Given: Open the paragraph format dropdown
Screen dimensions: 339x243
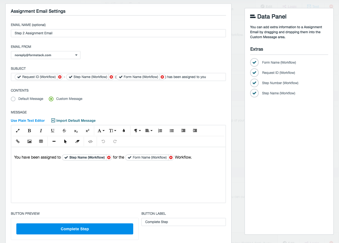Looking at the screenshot, I should (x=137, y=131).
